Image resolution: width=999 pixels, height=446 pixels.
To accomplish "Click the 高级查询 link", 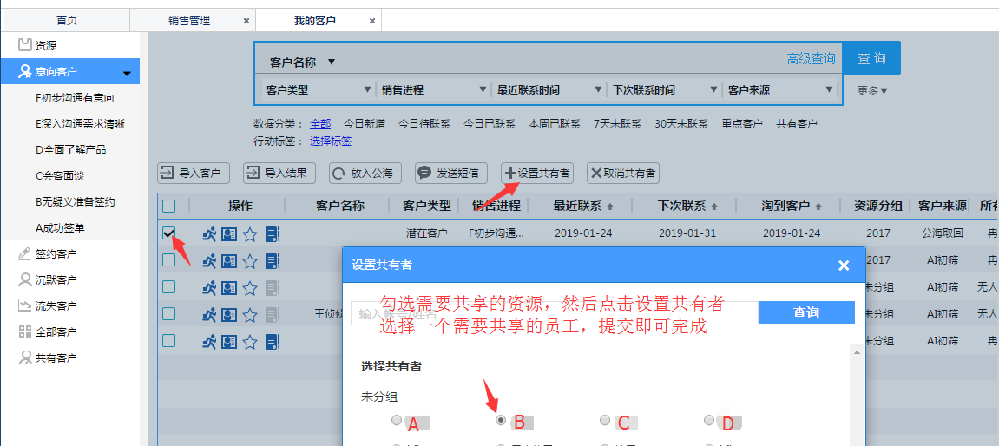I will [811, 59].
